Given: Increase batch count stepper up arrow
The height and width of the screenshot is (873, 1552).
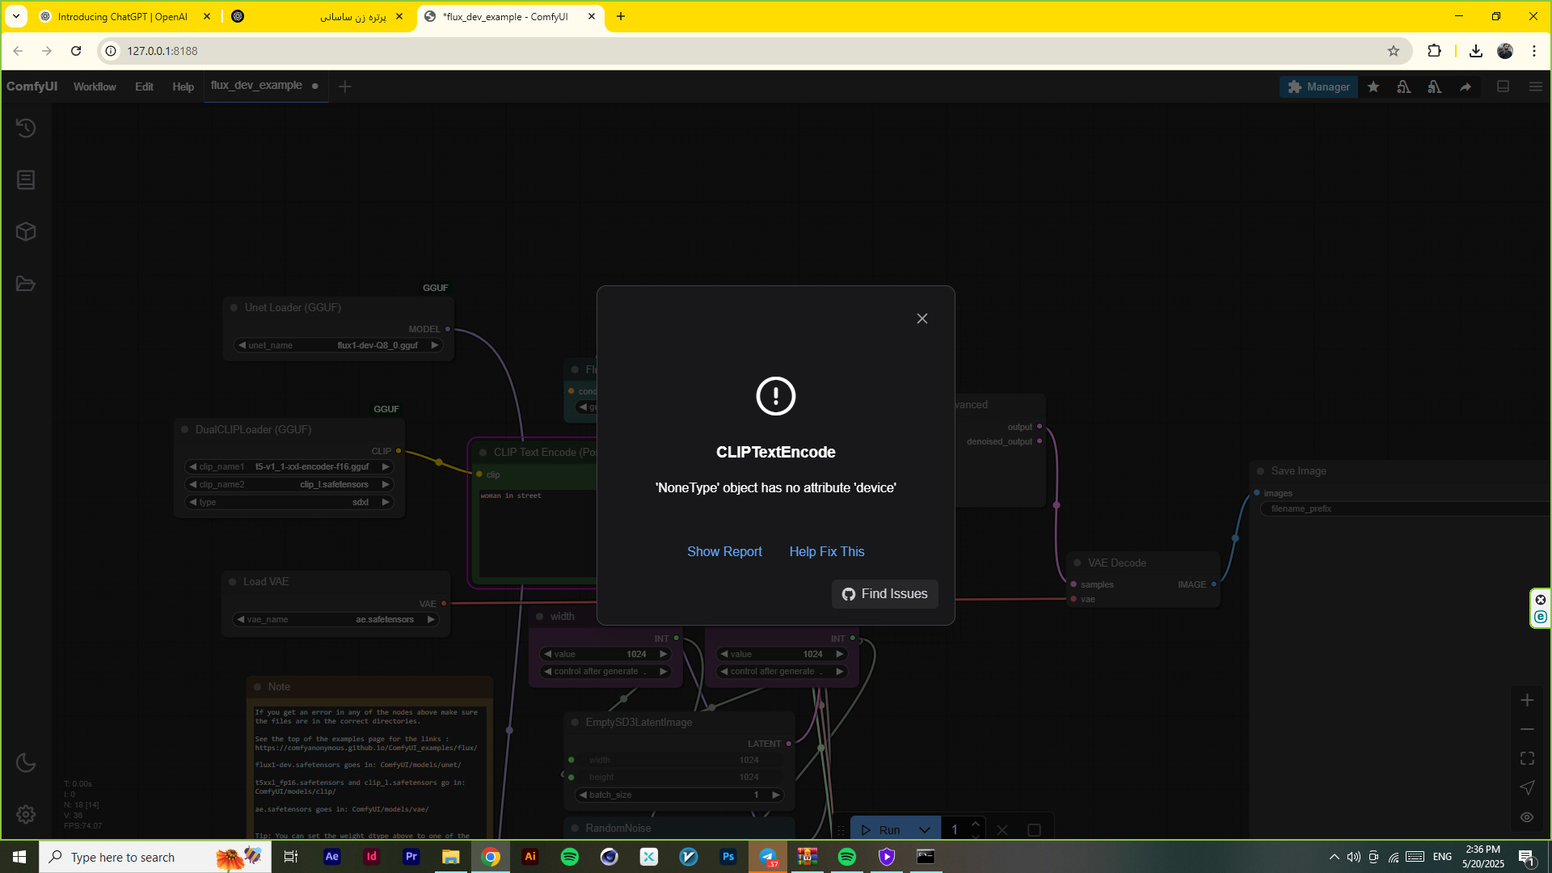Looking at the screenshot, I should 976,824.
